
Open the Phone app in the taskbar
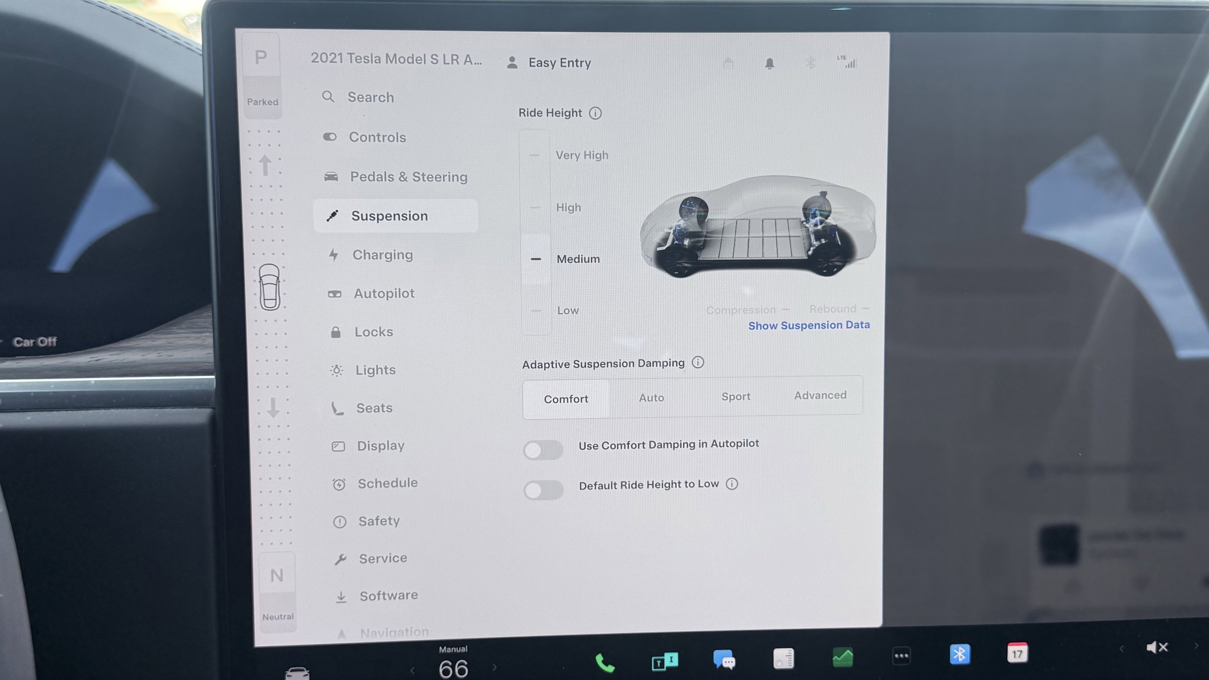click(604, 662)
